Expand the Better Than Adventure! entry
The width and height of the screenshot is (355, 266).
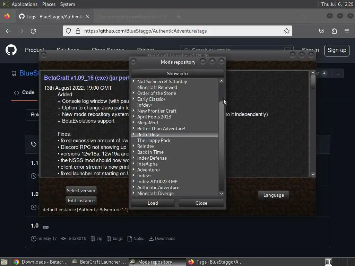coord(133,128)
